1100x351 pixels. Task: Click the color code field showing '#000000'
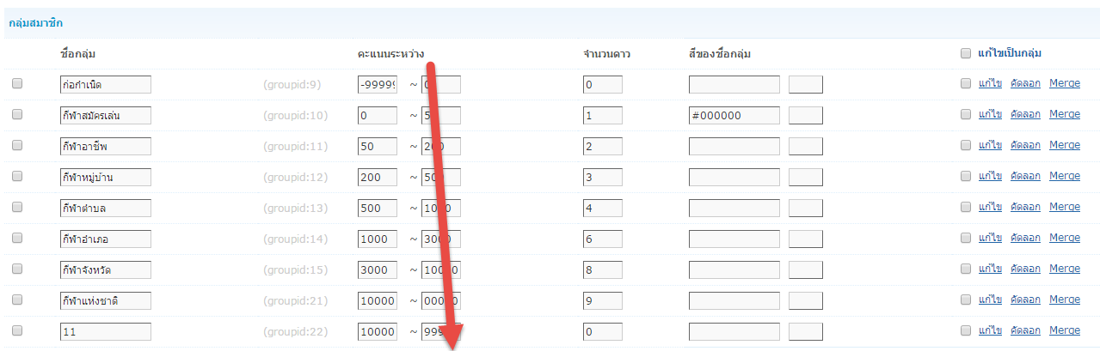click(734, 115)
